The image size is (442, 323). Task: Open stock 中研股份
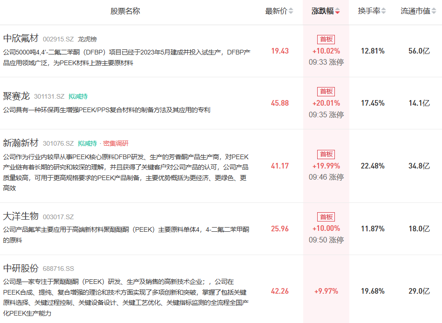20,268
